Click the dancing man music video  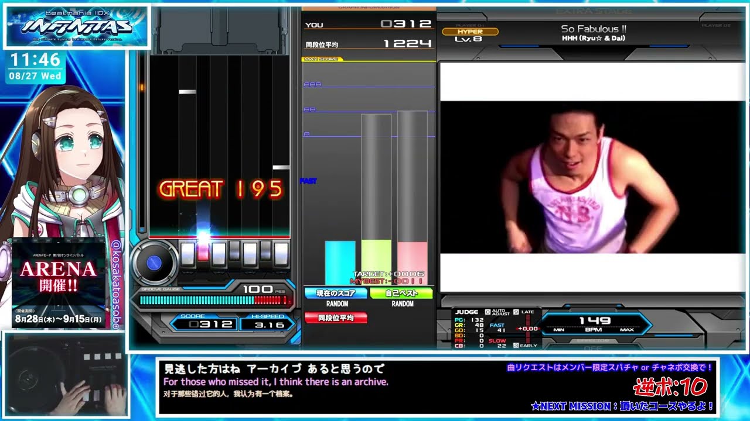tap(592, 177)
